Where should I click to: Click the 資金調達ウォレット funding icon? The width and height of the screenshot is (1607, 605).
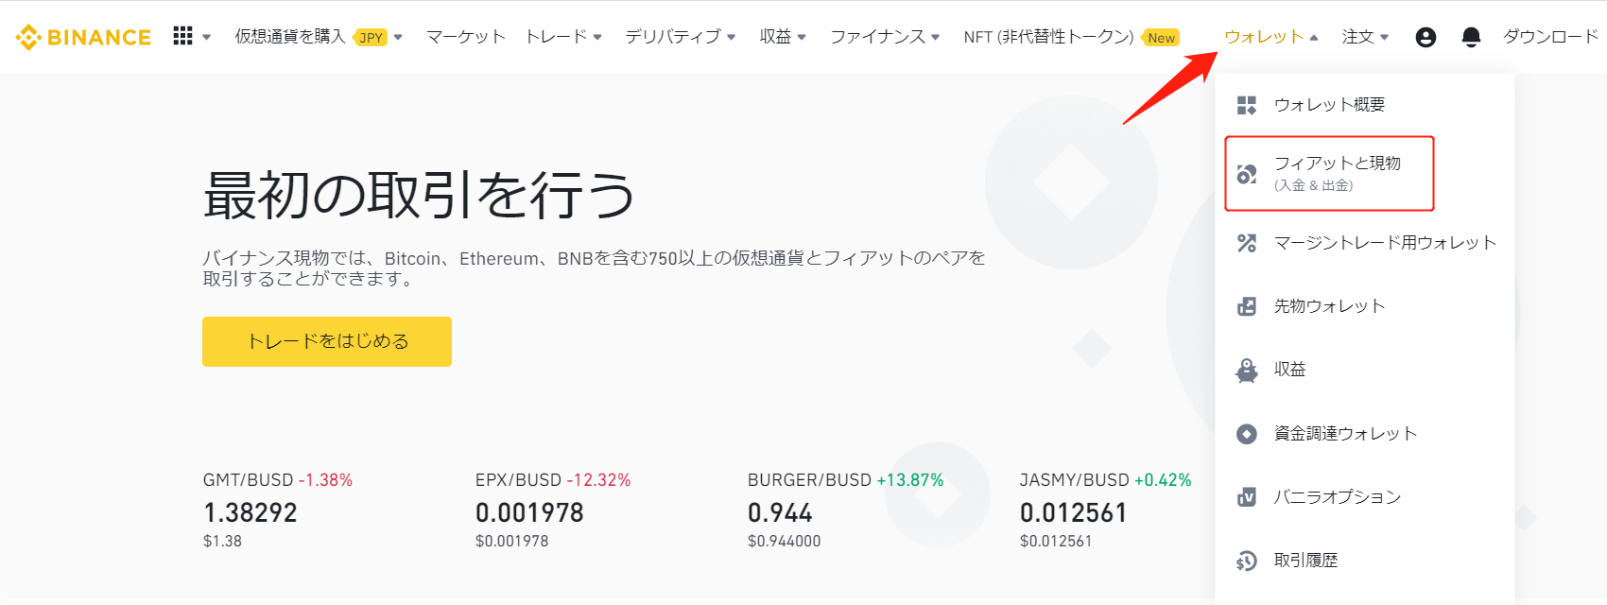coord(1247,434)
